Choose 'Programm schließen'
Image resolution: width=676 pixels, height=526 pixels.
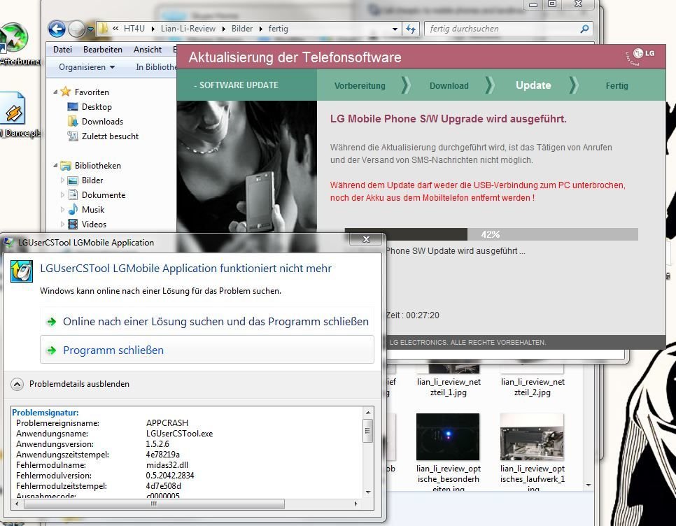coord(207,350)
